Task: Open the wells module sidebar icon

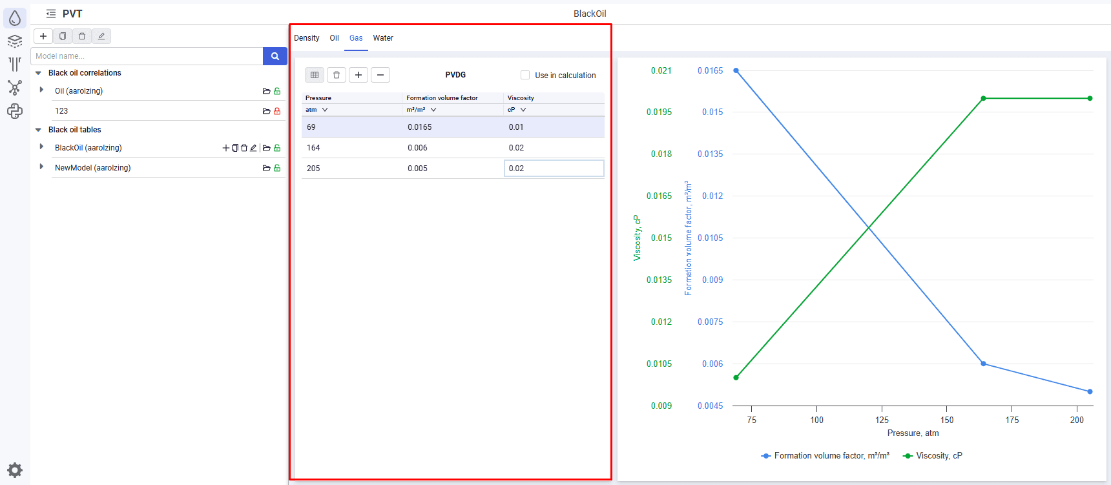Action: click(15, 65)
